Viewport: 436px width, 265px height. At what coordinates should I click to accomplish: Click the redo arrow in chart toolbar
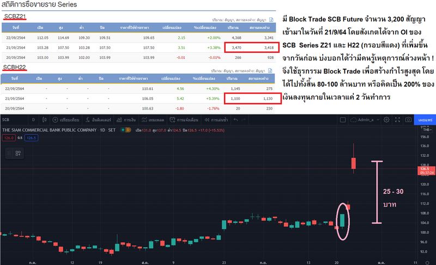244,120
